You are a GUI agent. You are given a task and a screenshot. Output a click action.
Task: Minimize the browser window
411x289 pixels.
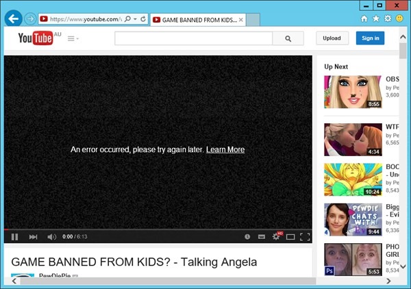pyautogui.click(x=366, y=5)
